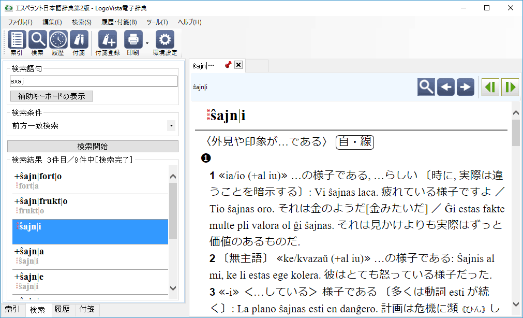Screen dimensions: 523x318
Task: Open 環境設定 gear settings icon
Action: pyautogui.click(x=165, y=40)
